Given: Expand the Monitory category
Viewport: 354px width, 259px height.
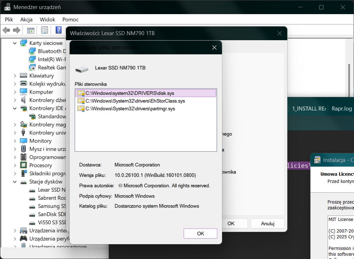Looking at the screenshot, I should (15, 141).
